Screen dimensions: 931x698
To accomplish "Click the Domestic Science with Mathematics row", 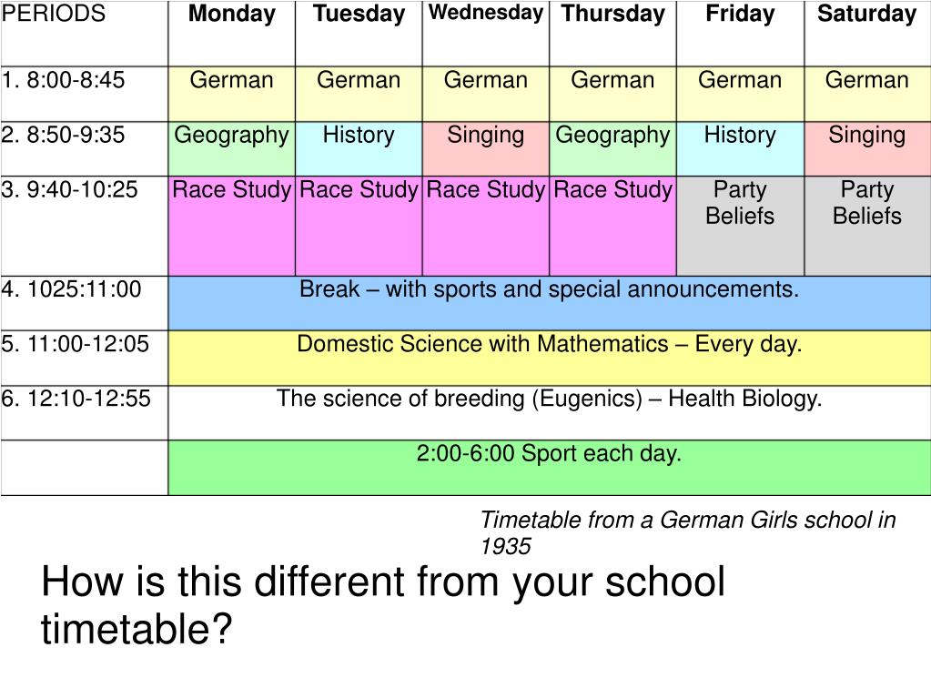I will (549, 358).
